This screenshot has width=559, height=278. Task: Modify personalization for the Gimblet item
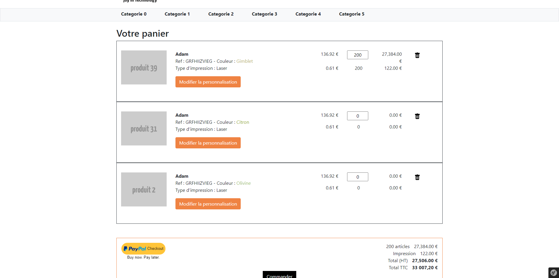click(208, 82)
